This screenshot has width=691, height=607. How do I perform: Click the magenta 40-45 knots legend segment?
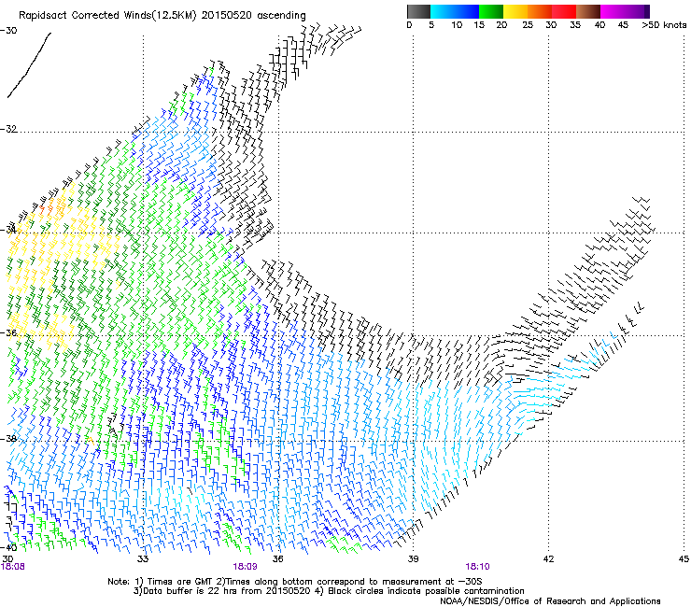(613, 11)
